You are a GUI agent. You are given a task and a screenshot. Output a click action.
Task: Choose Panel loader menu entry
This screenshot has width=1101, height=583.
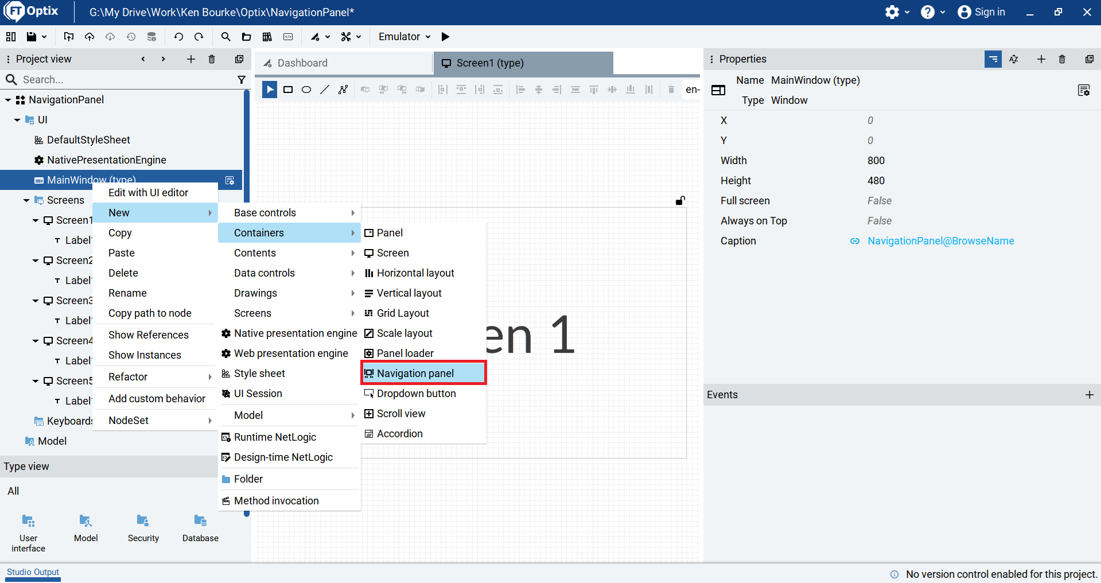423,353
